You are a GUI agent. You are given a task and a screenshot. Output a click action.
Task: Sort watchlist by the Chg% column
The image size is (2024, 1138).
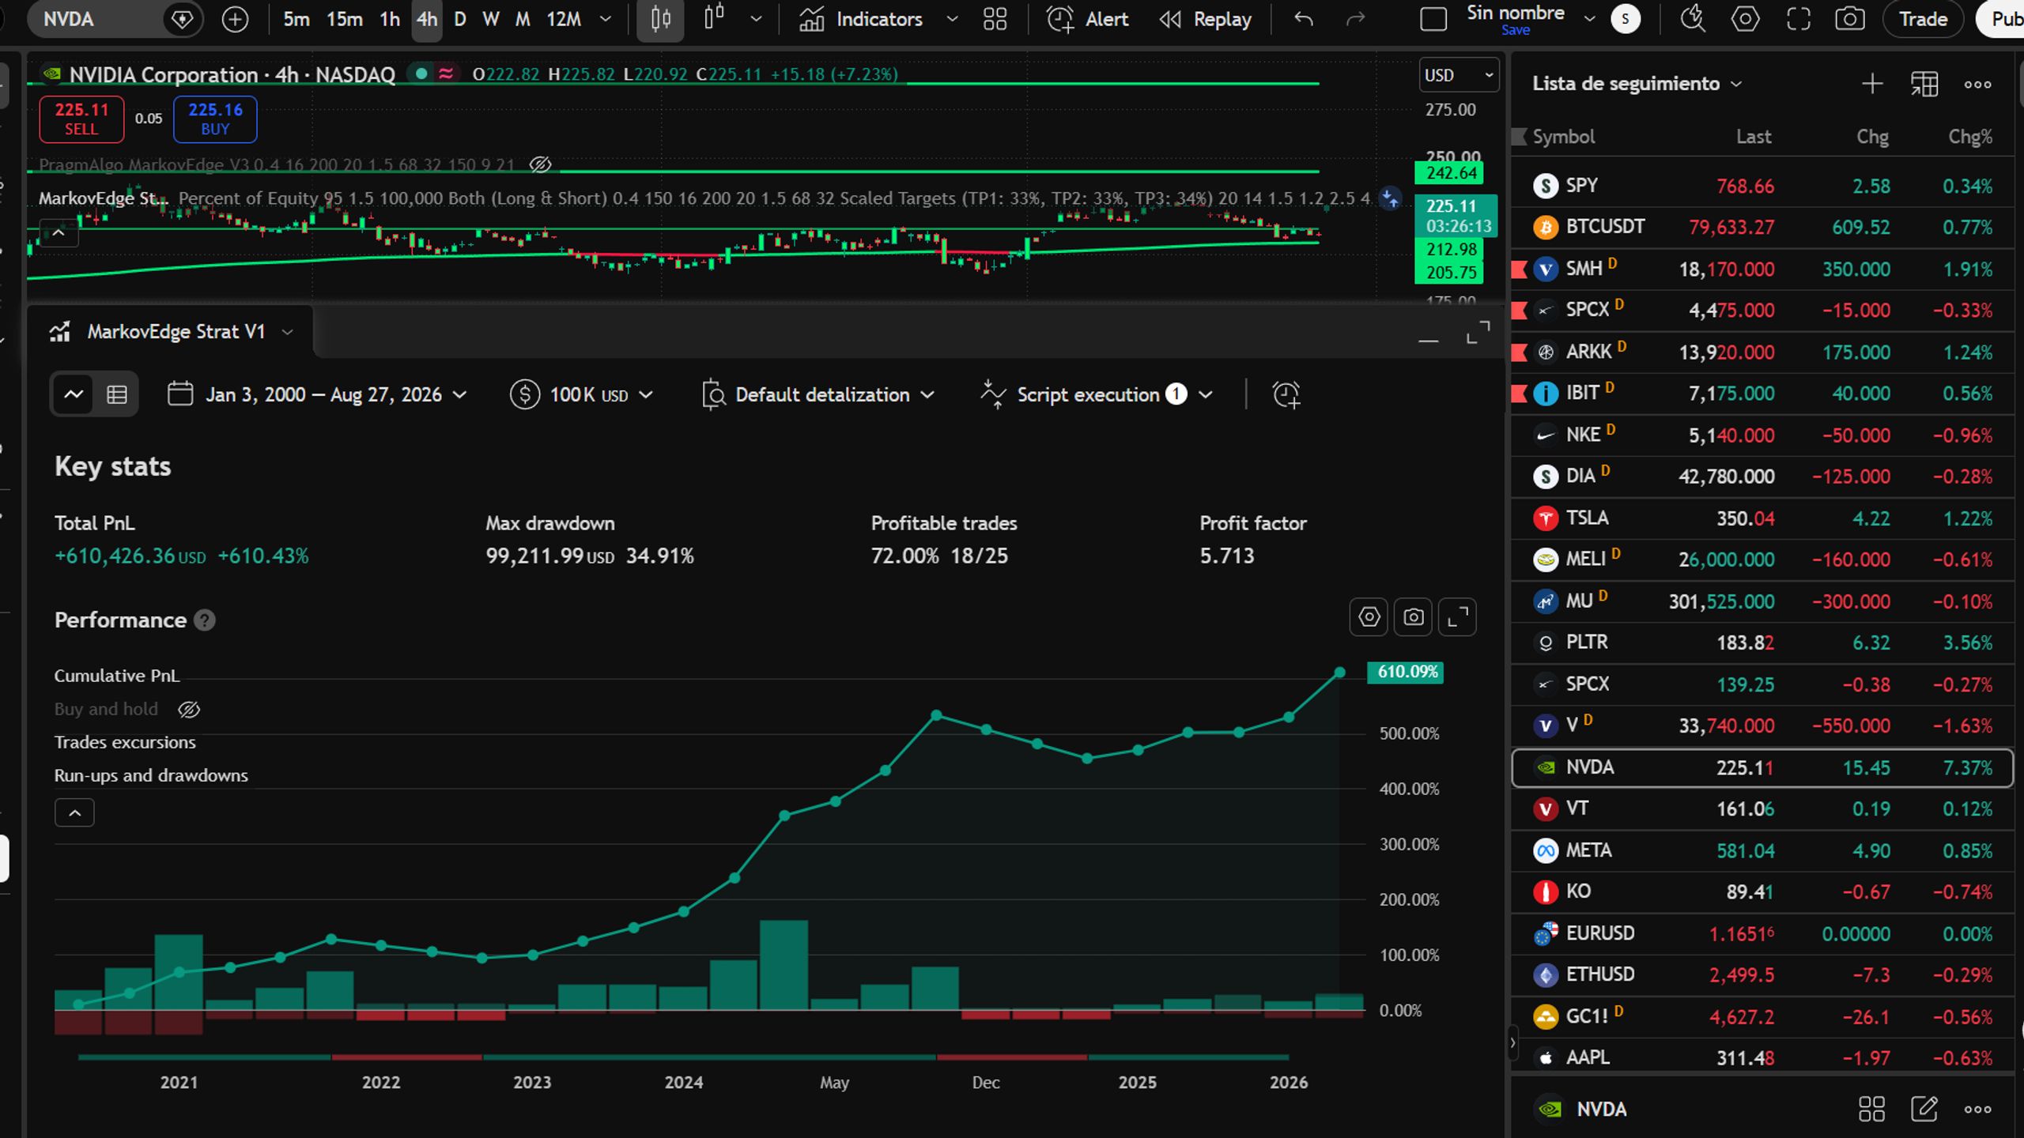pyautogui.click(x=1969, y=137)
